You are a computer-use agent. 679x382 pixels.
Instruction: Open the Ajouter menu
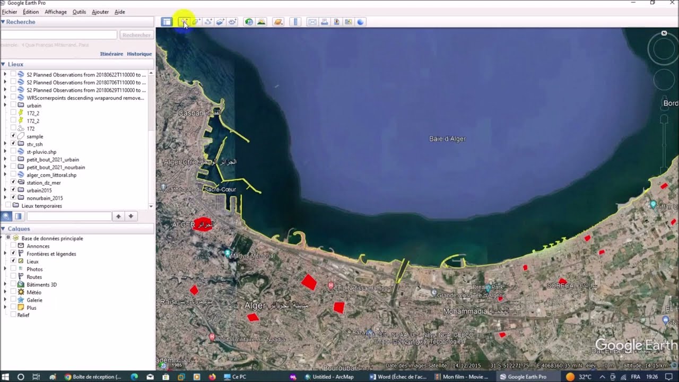pos(100,12)
